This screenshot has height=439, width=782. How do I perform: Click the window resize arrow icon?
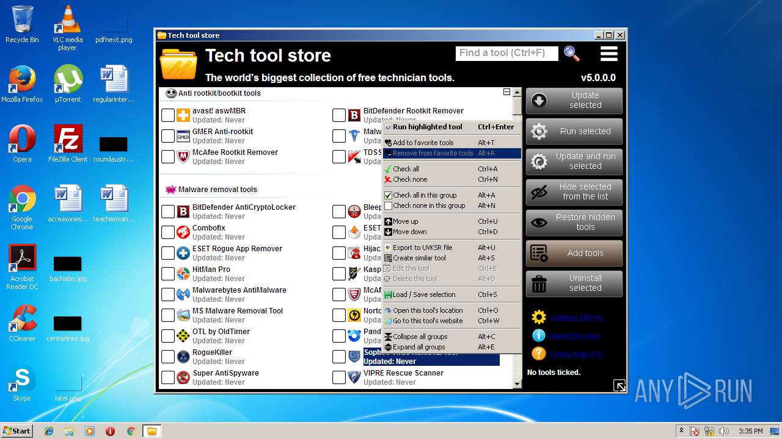pos(619,385)
